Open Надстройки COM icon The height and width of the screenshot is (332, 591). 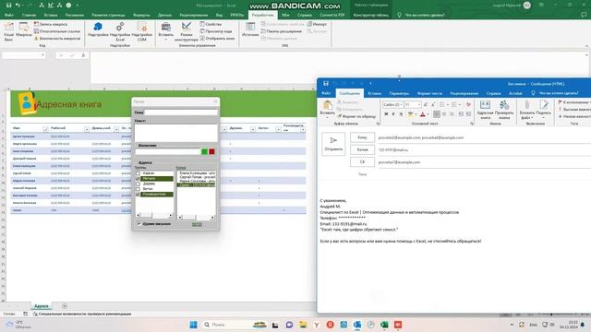point(142,31)
